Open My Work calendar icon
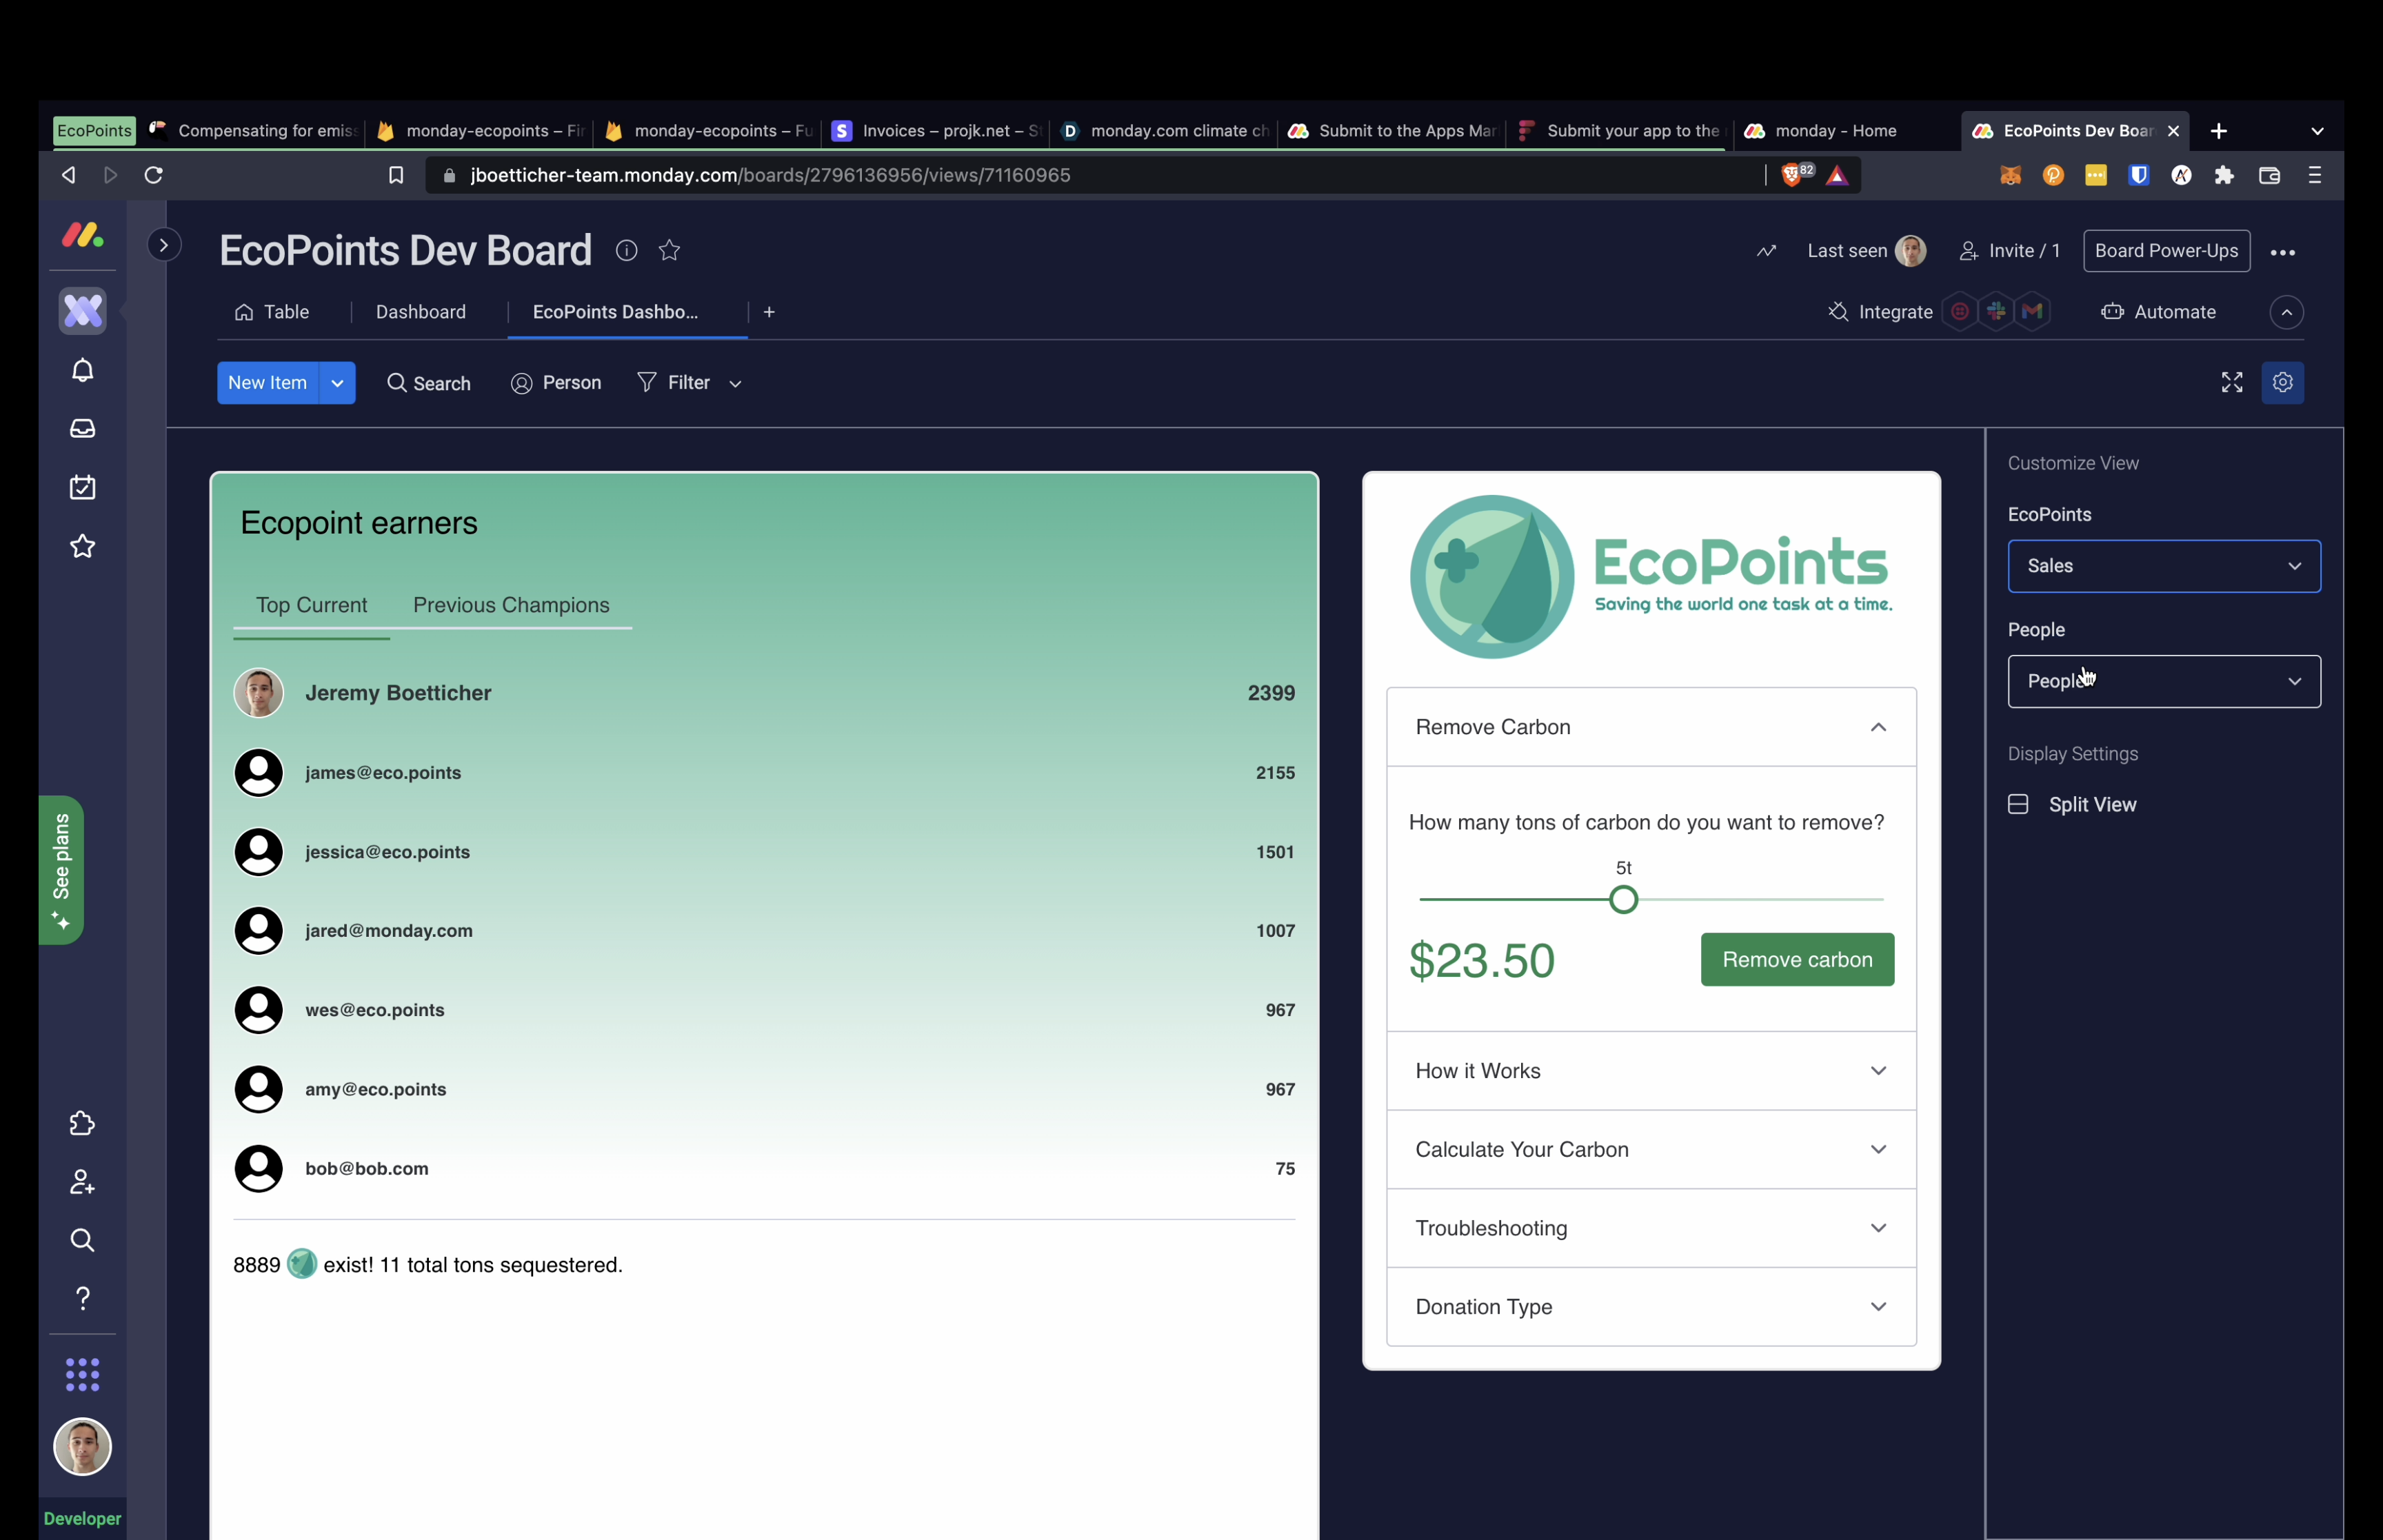Viewport: 2383px width, 1540px height. 82,488
